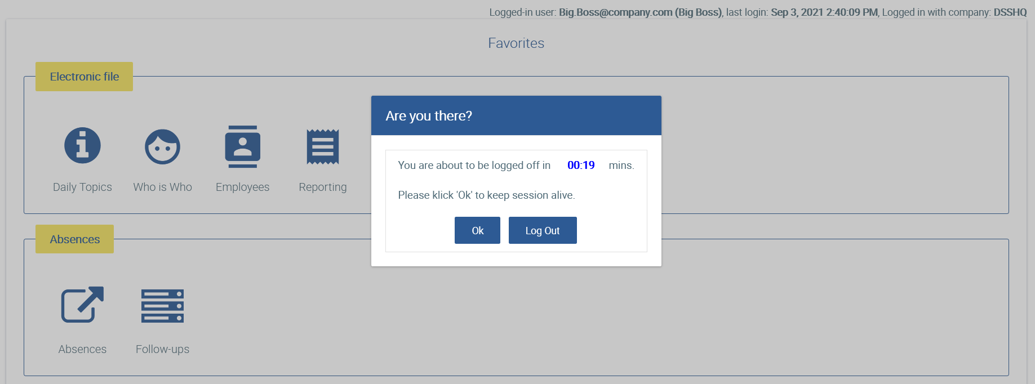Image resolution: width=1035 pixels, height=384 pixels.
Task: Click the 00:19 logout countdown timer
Action: [x=581, y=165]
